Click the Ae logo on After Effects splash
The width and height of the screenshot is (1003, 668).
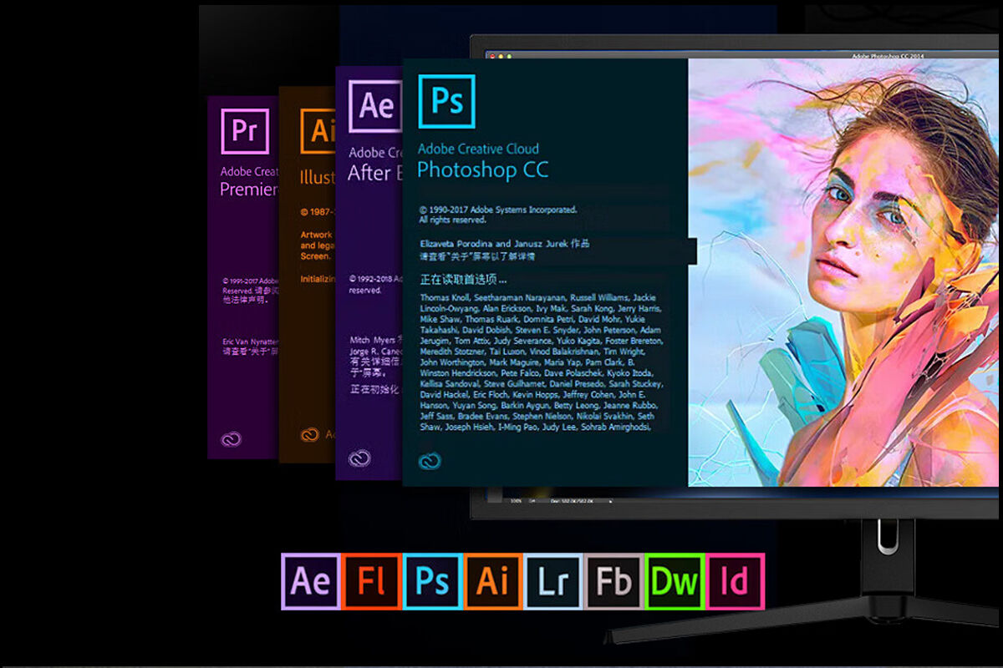(x=374, y=106)
